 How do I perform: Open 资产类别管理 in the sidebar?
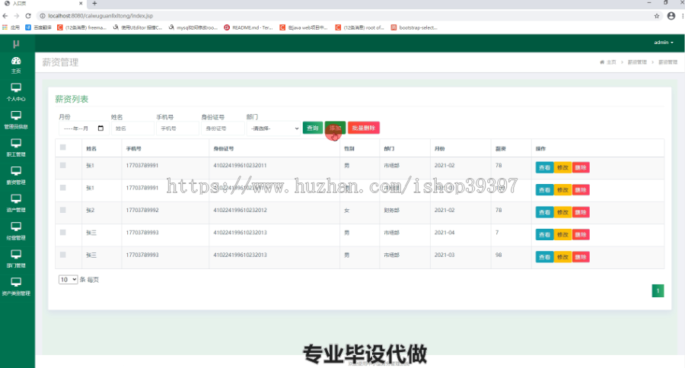pos(16,287)
